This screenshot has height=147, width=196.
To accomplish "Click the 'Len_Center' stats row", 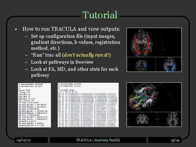I will (26, 101).
